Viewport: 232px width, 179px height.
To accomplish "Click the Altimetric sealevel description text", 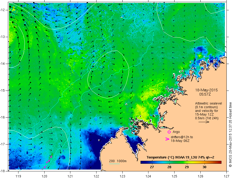I will pyautogui.click(x=209, y=111).
